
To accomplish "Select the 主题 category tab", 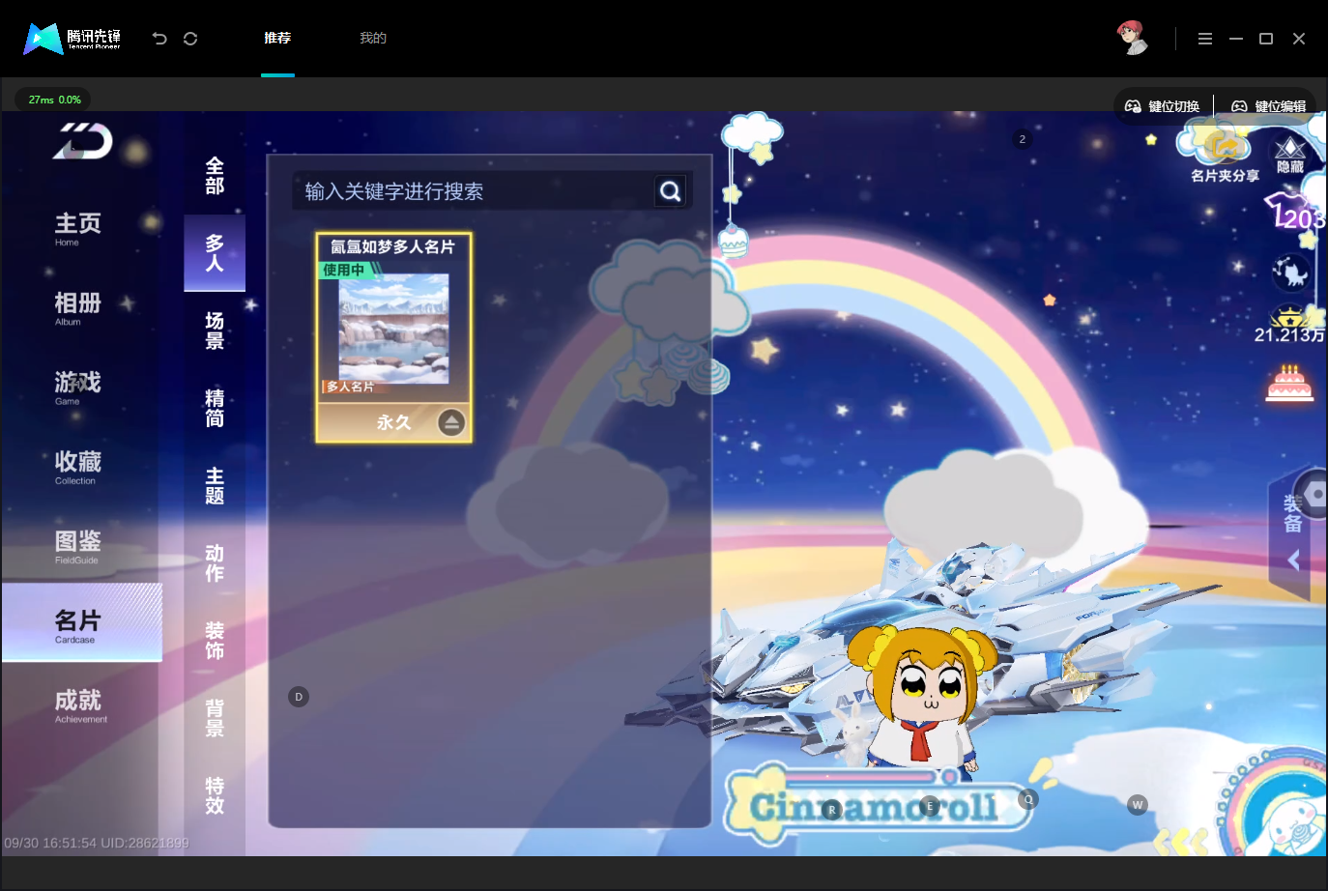I will coord(215,486).
